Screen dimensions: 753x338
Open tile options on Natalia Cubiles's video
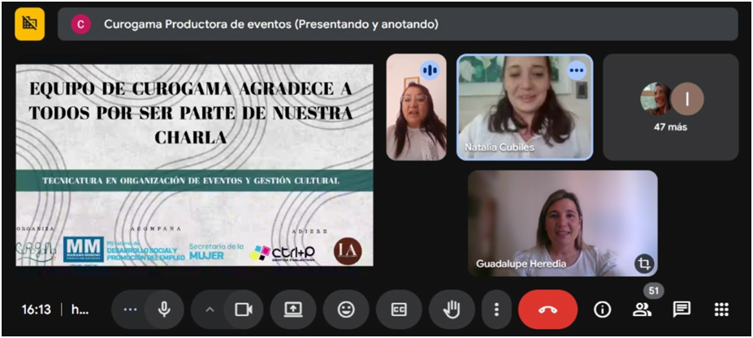[577, 71]
